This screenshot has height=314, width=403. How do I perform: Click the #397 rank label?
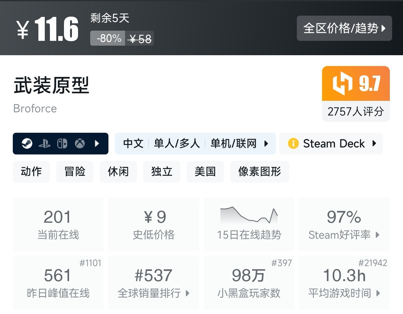(x=281, y=263)
